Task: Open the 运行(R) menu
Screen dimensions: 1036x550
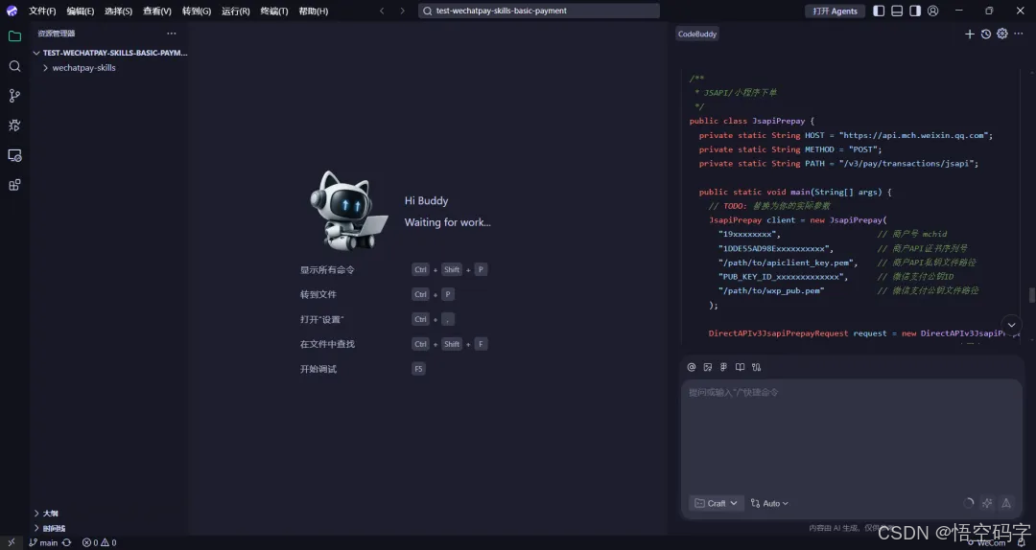Action: (x=236, y=11)
